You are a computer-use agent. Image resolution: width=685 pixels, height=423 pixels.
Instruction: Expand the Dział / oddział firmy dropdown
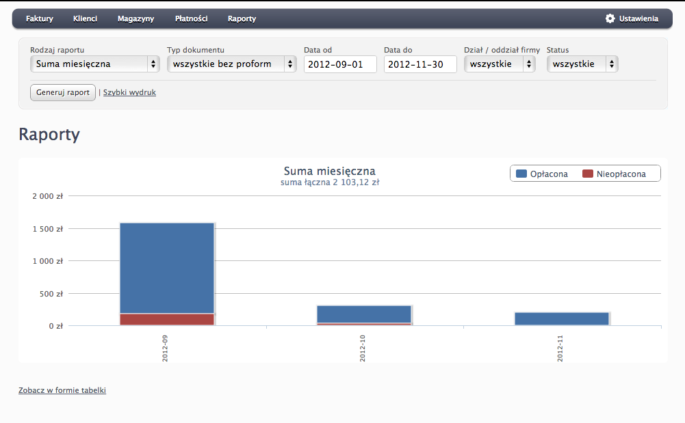click(500, 64)
